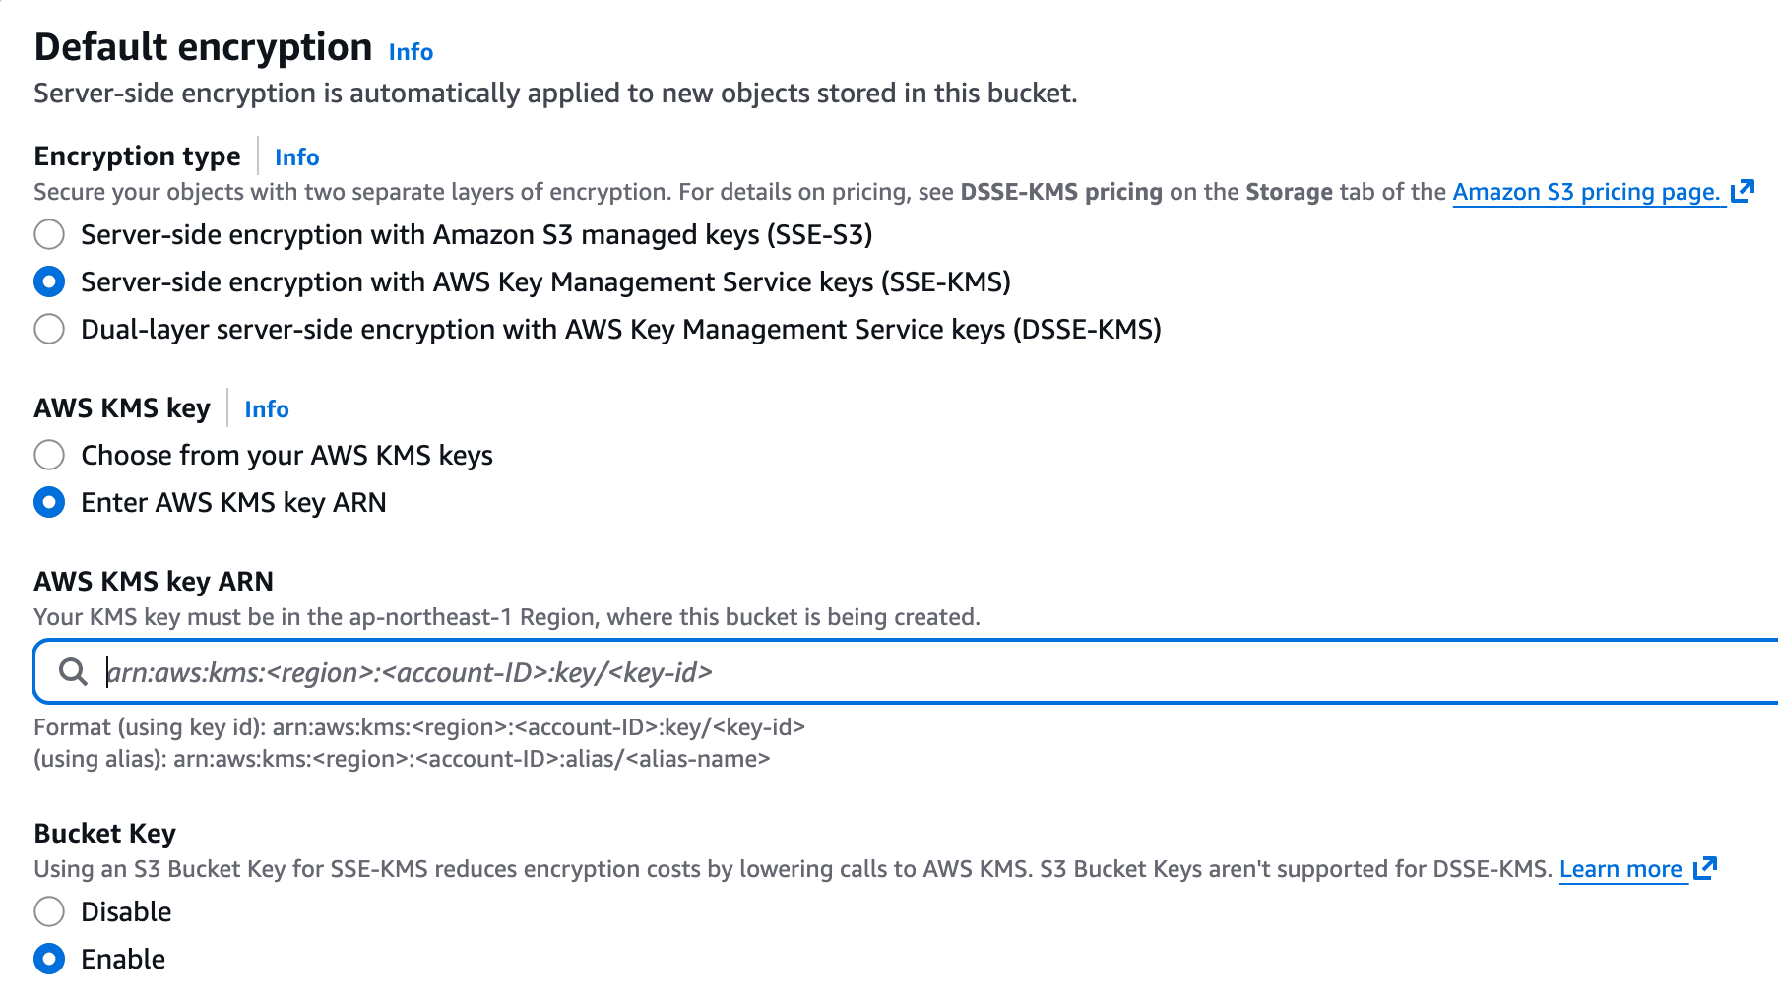
Task: Click the search magnifier icon in the ARN field
Action: coord(74,673)
